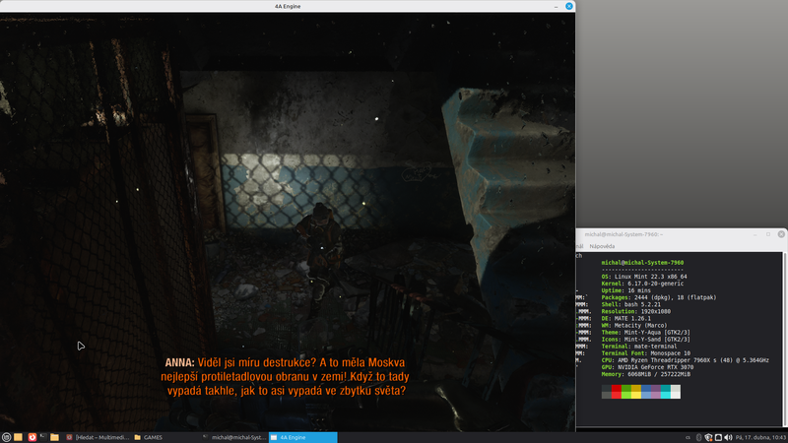The height and width of the screenshot is (443, 788).
Task: Minimize the terminal window
Action: tap(755, 234)
